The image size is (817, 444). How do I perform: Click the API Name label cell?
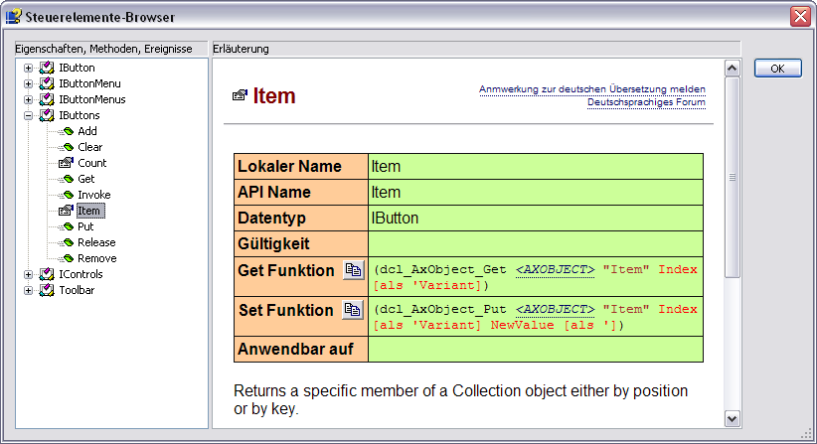pos(301,192)
